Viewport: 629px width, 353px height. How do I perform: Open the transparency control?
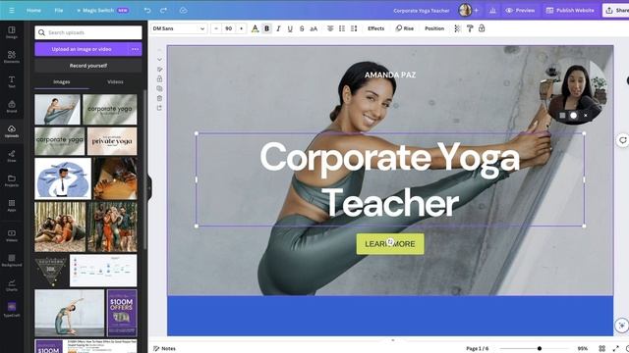point(457,28)
